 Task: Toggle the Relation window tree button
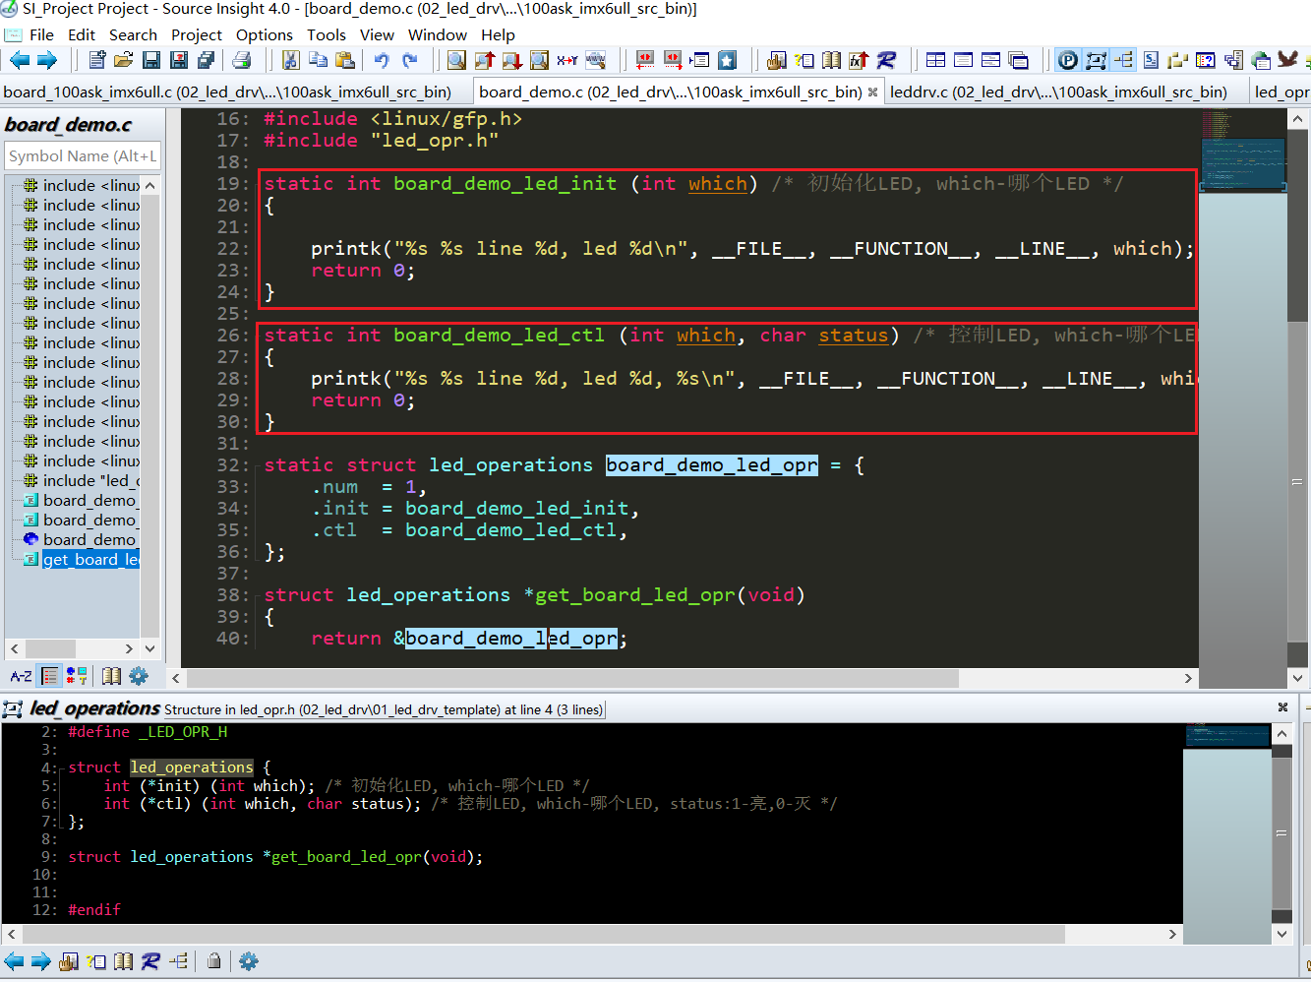tap(1123, 60)
